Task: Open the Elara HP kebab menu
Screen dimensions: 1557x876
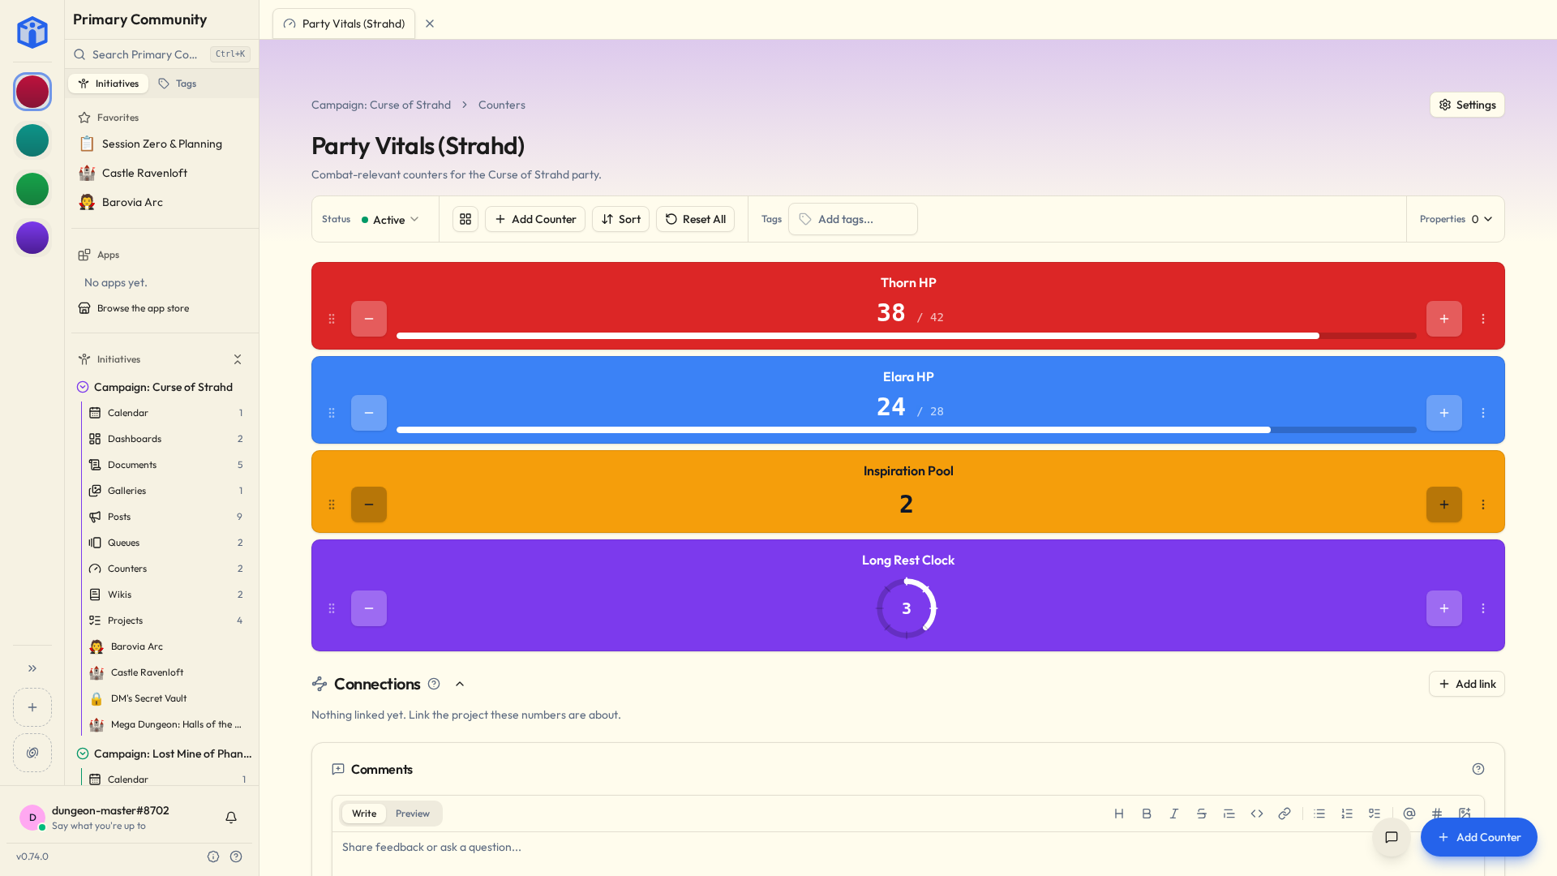Action: click(1483, 413)
